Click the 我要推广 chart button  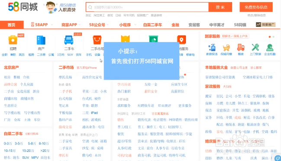click(265, 25)
